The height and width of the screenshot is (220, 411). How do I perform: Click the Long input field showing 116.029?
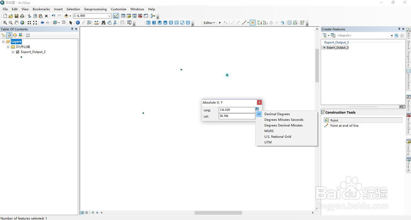click(237, 110)
